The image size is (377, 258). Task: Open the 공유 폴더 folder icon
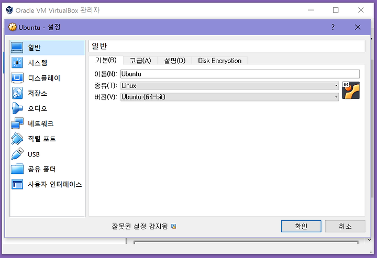click(x=17, y=169)
